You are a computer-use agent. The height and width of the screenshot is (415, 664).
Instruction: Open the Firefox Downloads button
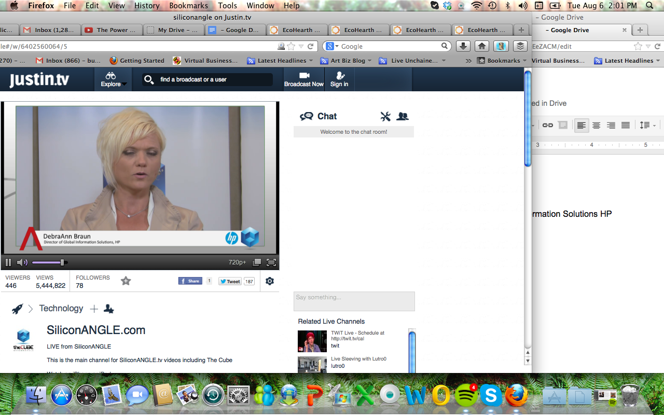[463, 46]
